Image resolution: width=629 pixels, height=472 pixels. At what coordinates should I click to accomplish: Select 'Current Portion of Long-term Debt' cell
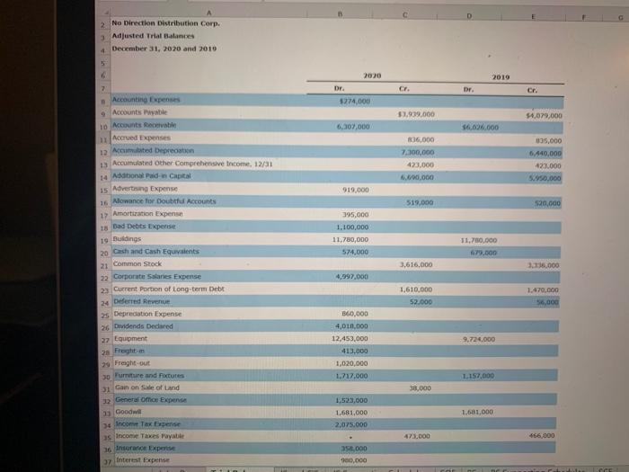[x=169, y=289]
